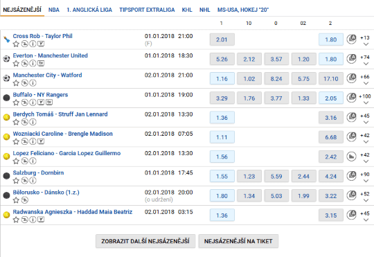Pick odds 1.11 on Wozniacki Caroline
This screenshot has width=374, height=257.
click(222, 137)
